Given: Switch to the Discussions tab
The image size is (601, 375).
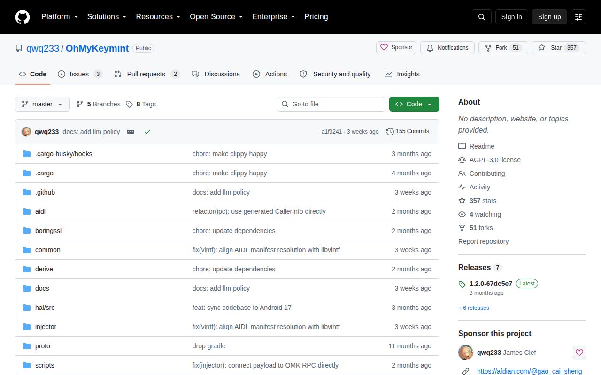Looking at the screenshot, I should pos(216,74).
